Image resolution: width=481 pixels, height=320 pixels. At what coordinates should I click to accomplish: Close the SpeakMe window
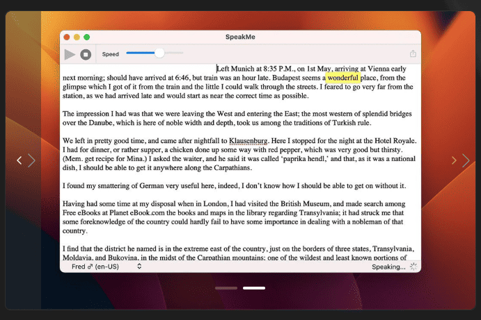pyautogui.click(x=67, y=37)
